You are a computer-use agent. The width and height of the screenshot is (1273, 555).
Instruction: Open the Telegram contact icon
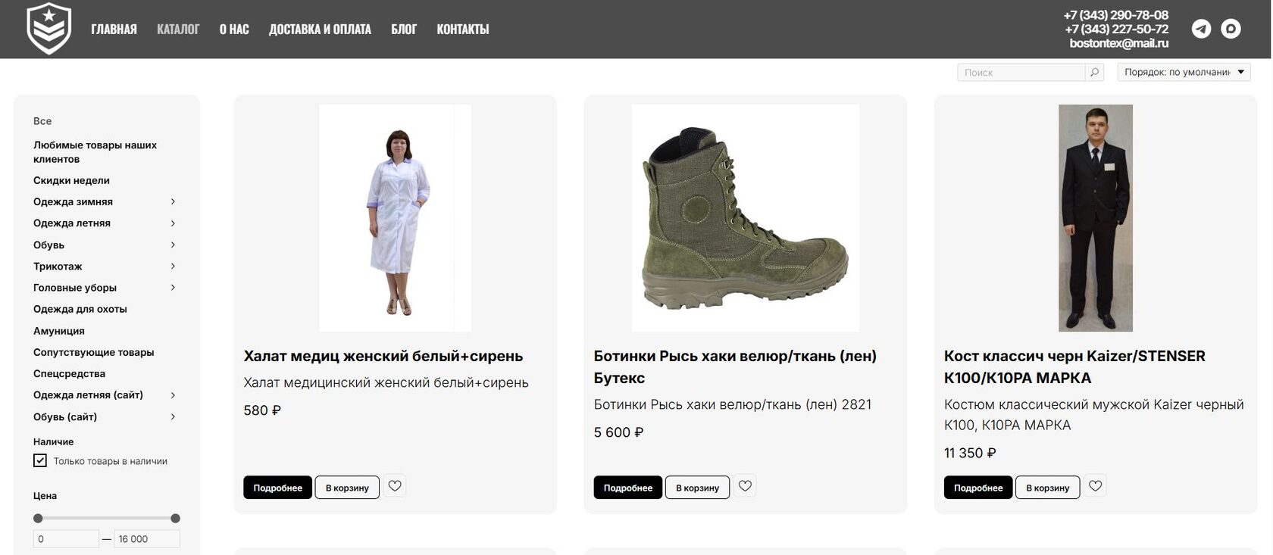(x=1201, y=29)
